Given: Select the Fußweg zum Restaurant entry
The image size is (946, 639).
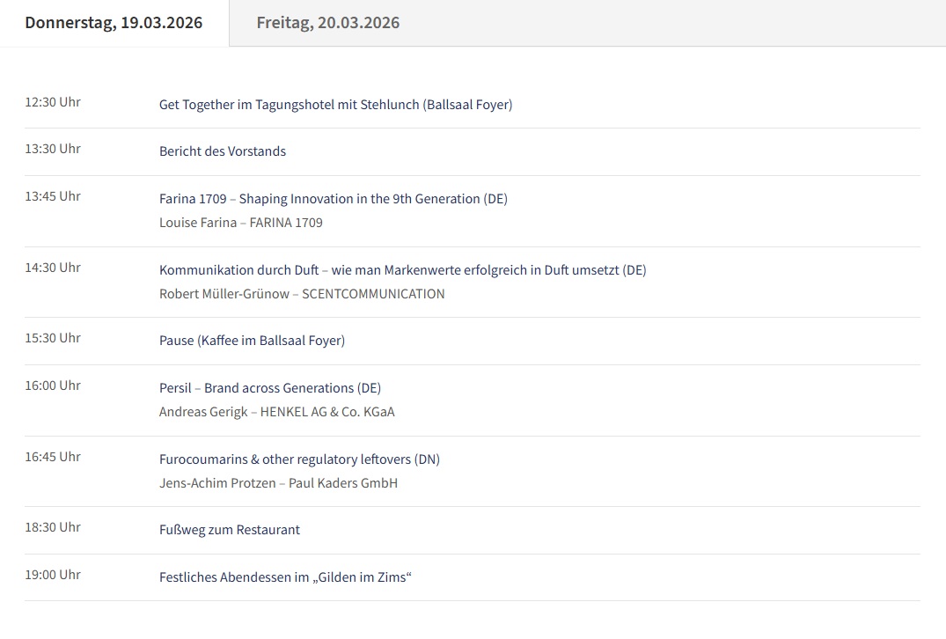Looking at the screenshot, I should coord(229,530).
